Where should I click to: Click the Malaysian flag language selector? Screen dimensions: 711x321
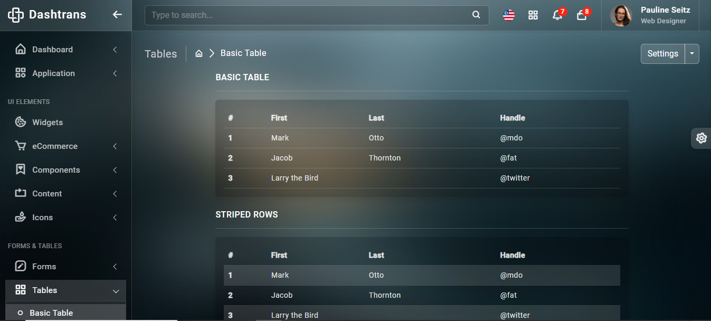[508, 15]
